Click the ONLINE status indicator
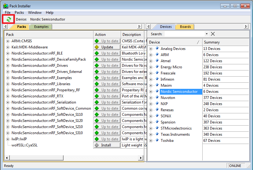Image resolution: width=253 pixels, height=170 pixels. pos(236,166)
